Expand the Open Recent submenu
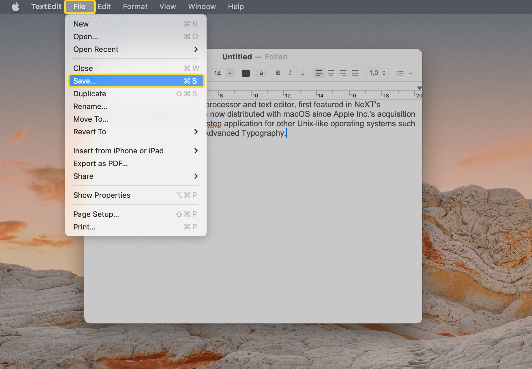532x369 pixels. point(136,49)
